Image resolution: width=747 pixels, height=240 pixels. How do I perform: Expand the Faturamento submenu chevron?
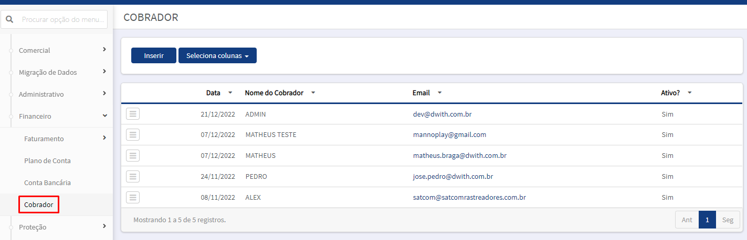(104, 138)
